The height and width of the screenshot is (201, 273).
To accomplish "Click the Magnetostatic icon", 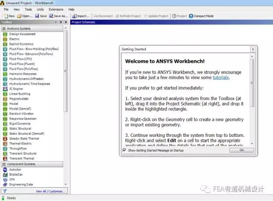I will coord(5,99).
